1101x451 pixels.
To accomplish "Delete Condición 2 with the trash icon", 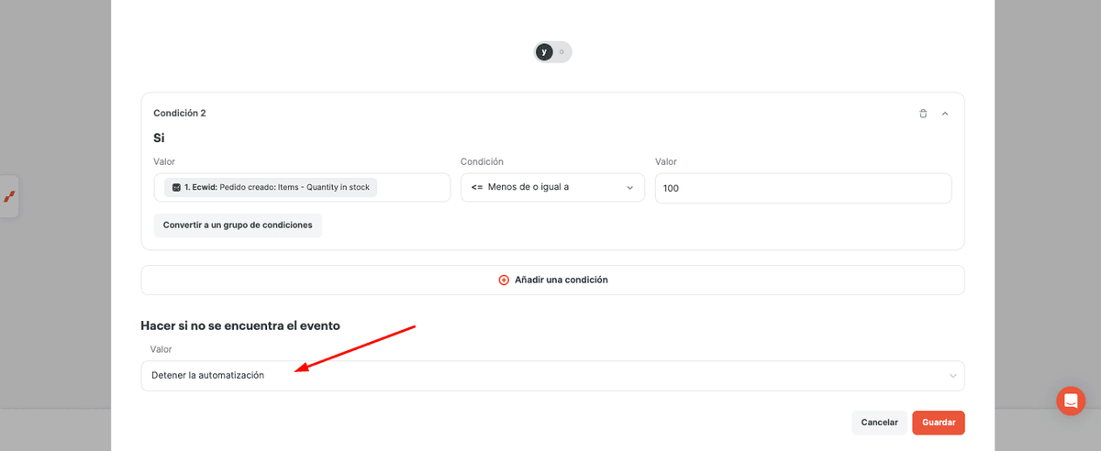I will [x=923, y=114].
